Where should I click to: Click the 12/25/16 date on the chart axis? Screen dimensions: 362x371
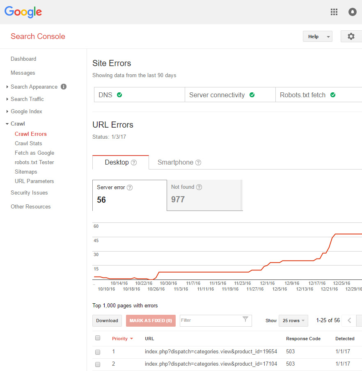coord(341,283)
